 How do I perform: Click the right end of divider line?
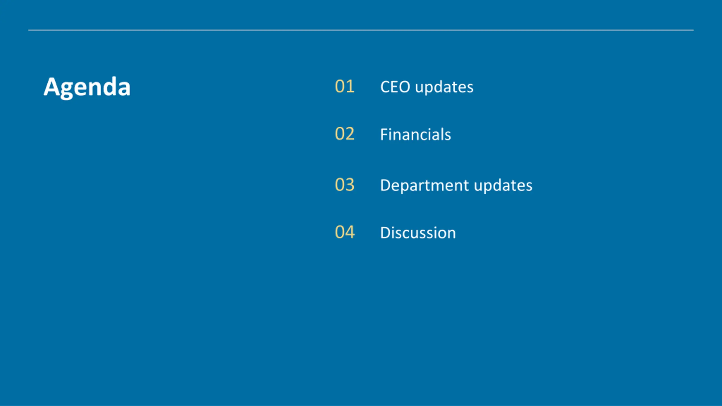point(692,30)
